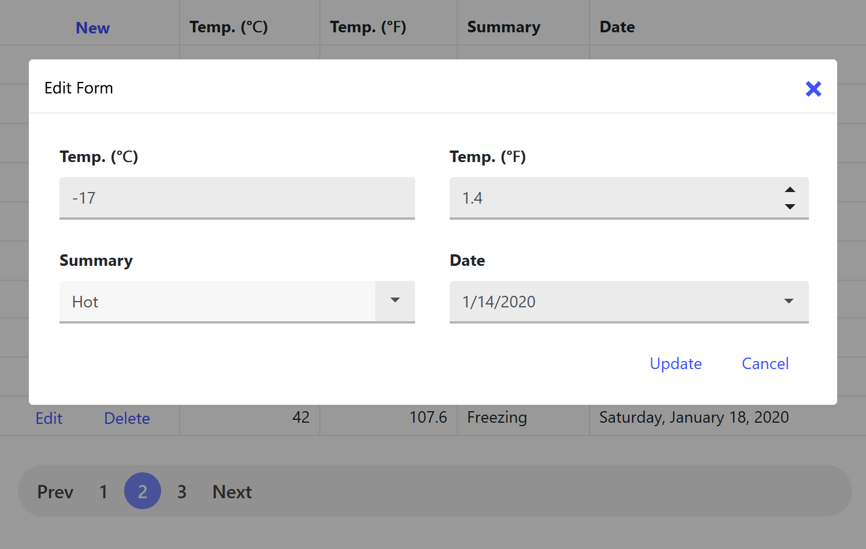Viewport: 866px width, 549px height.
Task: Click the Temp. (°F) decrement down arrow
Action: [x=790, y=206]
